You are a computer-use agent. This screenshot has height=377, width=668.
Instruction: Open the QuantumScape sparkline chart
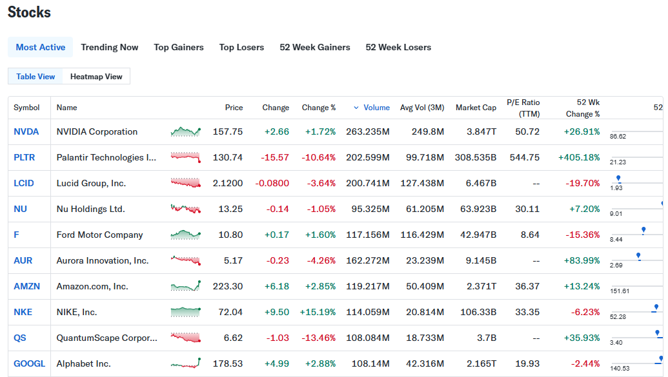coord(186,338)
